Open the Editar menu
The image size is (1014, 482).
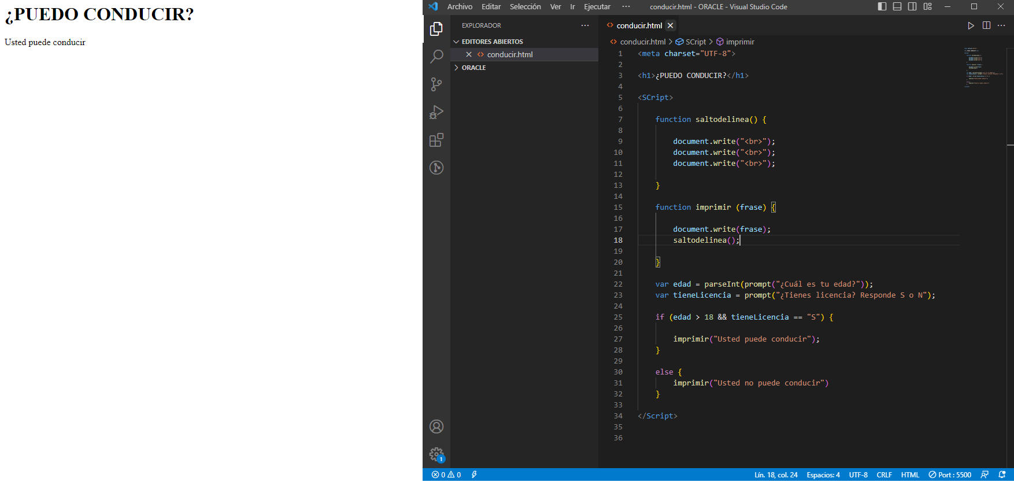[491, 6]
